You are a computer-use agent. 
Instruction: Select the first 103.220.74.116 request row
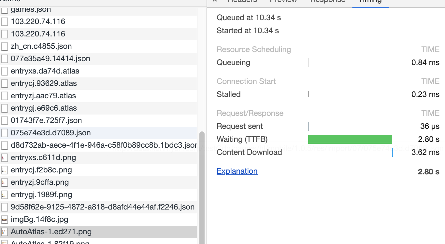coord(38,21)
